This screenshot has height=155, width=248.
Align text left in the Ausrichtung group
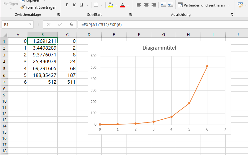(x=139, y=5)
